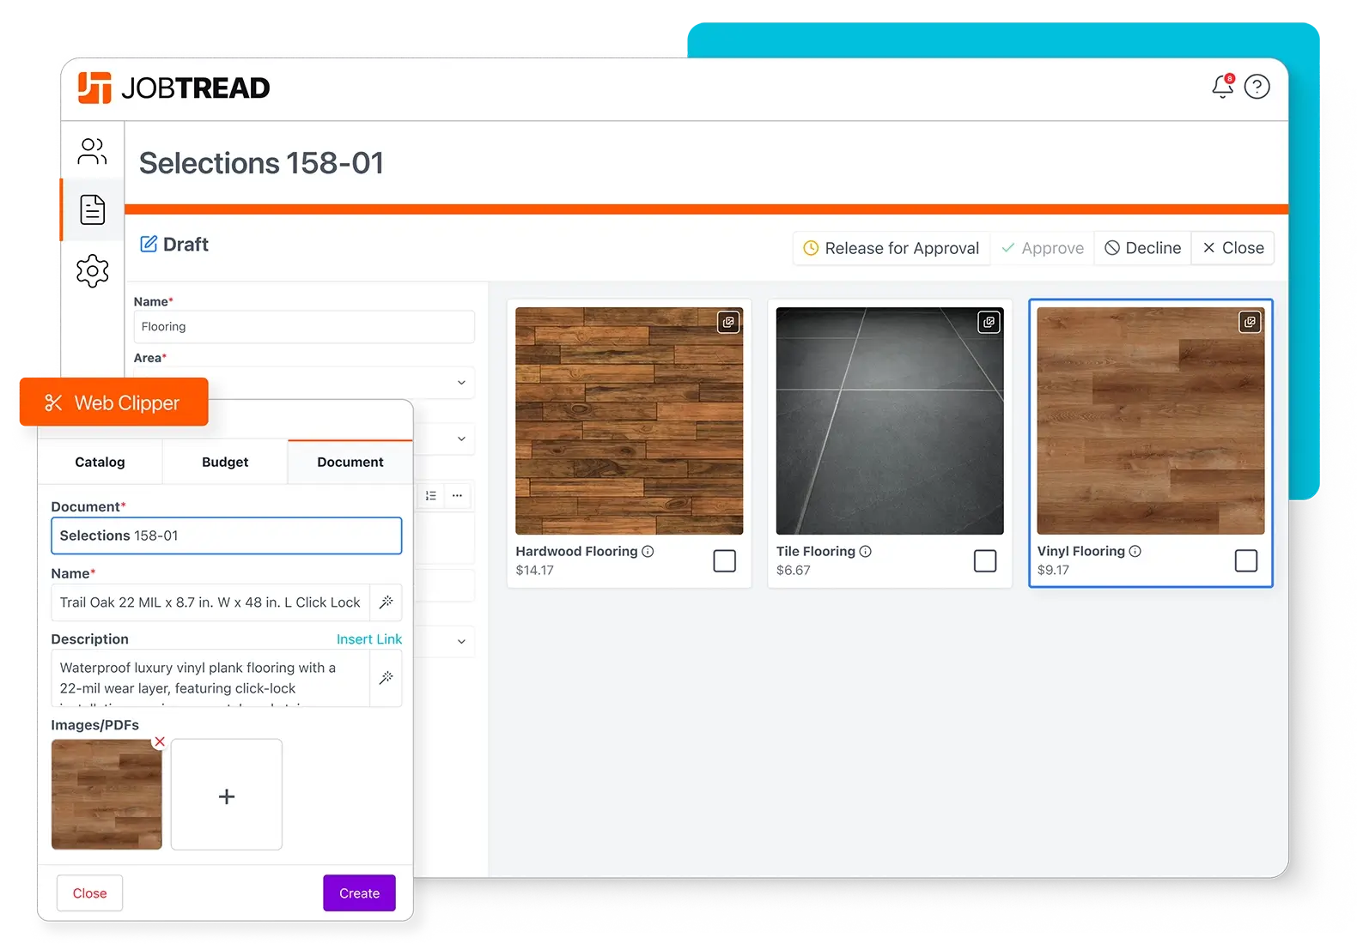Click the Hardwood Flooring title
Viewport: 1357px width, 944px height.
point(576,551)
